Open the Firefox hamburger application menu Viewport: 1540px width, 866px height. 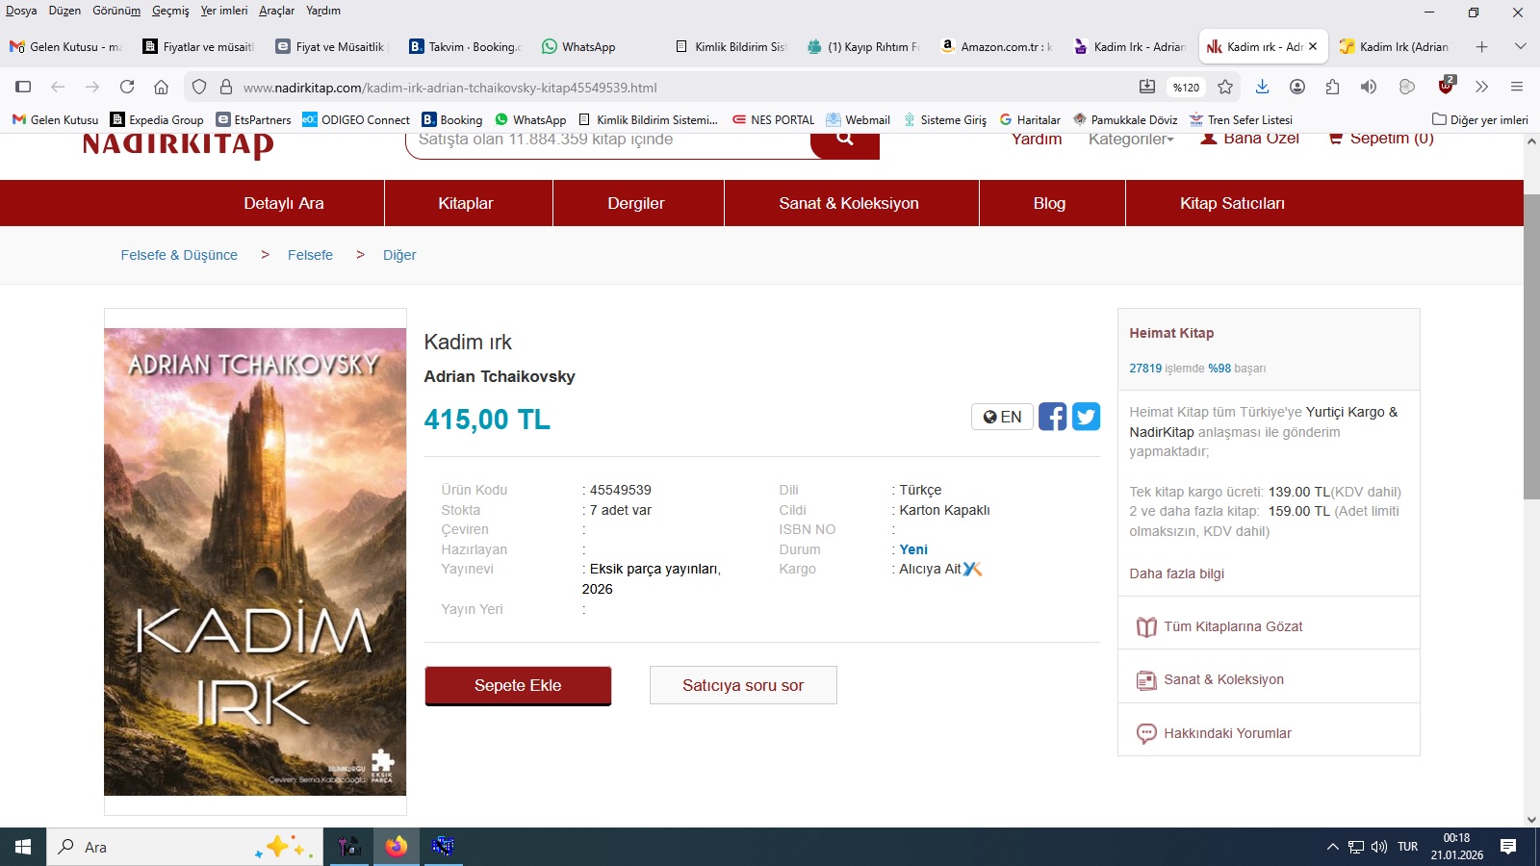coord(1517,87)
